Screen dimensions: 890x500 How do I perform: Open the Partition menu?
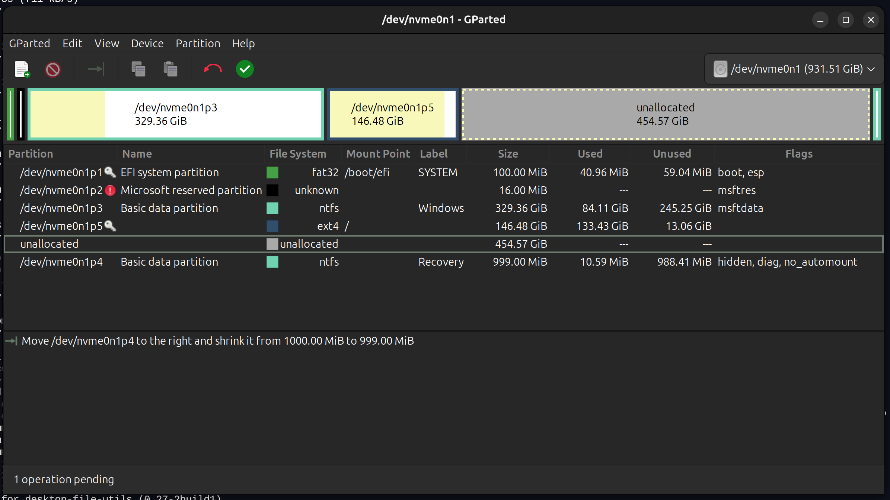pos(198,44)
